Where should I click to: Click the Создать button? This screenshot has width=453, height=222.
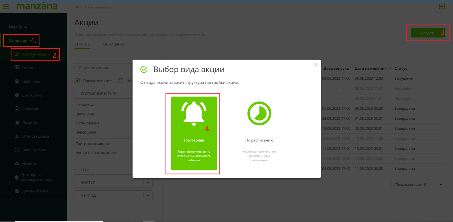pyautogui.click(x=428, y=33)
